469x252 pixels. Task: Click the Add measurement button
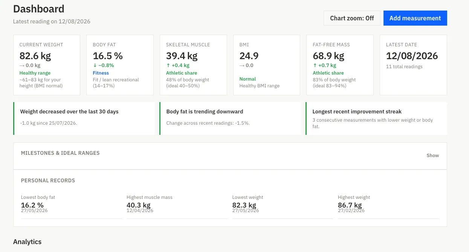tap(415, 18)
